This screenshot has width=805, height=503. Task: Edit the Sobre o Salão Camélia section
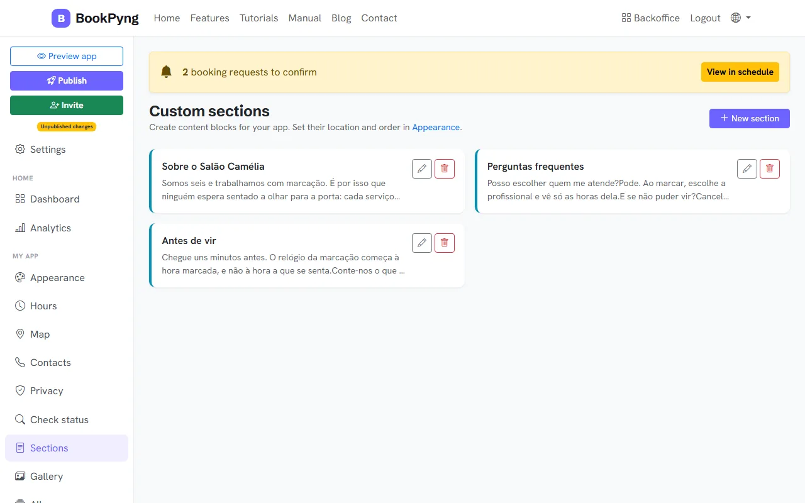click(x=422, y=169)
